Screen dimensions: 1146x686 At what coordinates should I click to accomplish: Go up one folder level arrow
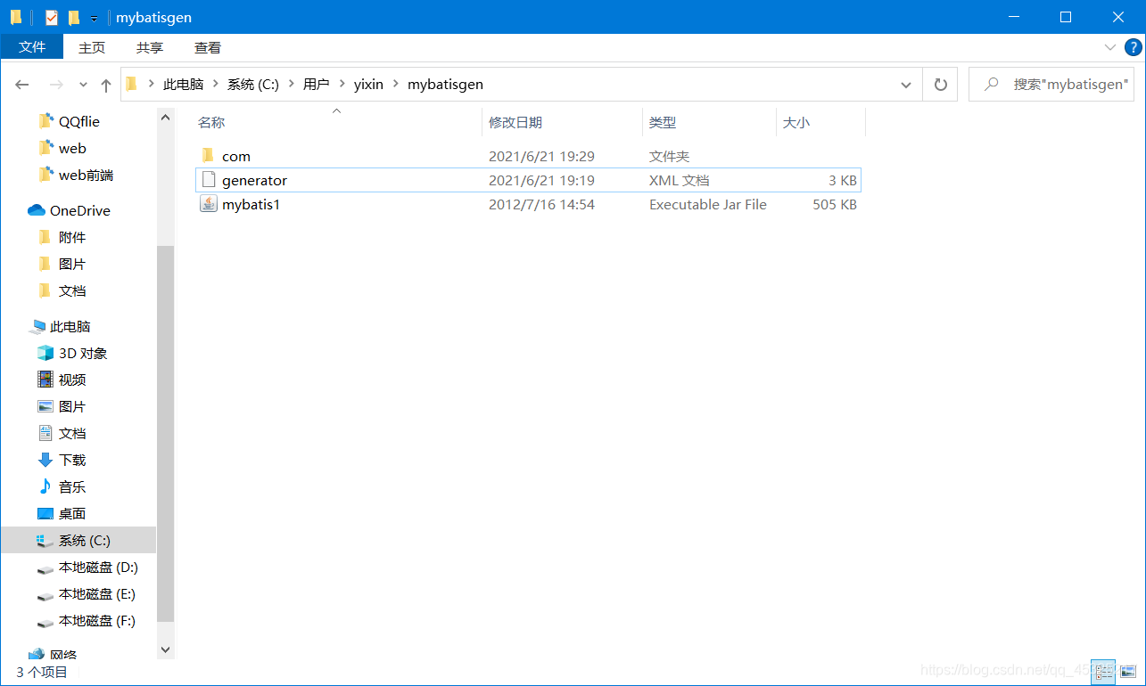106,85
